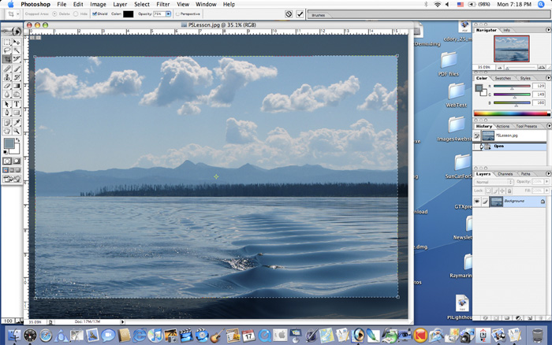Enable the Perspective checkbox
Viewport: 552px width, 345px height.
(177, 14)
